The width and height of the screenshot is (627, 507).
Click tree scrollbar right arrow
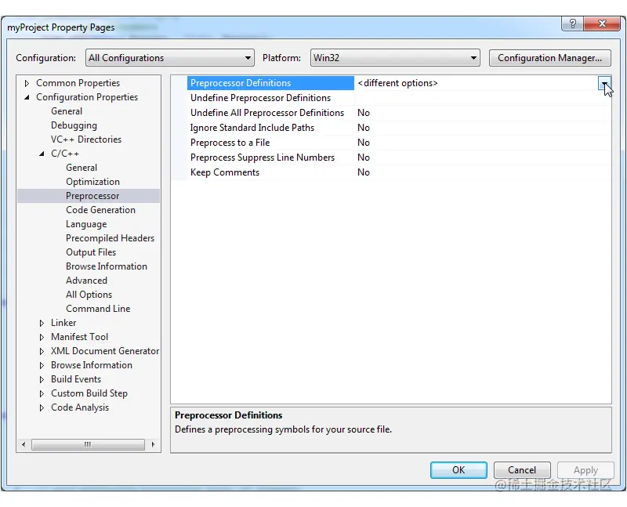[x=153, y=444]
